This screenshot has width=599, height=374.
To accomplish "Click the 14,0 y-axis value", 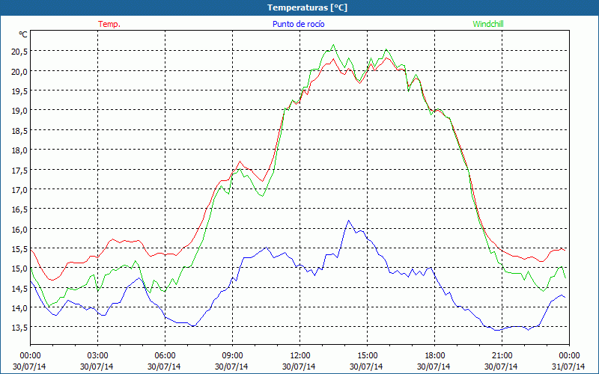I will point(19,308).
